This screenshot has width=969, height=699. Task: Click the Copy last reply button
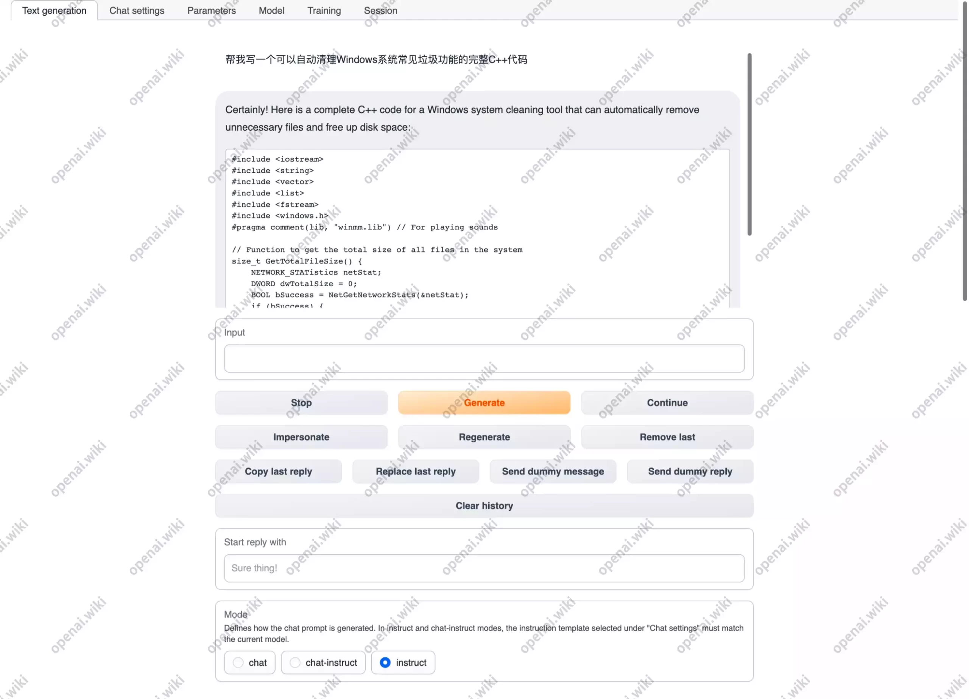[278, 471]
